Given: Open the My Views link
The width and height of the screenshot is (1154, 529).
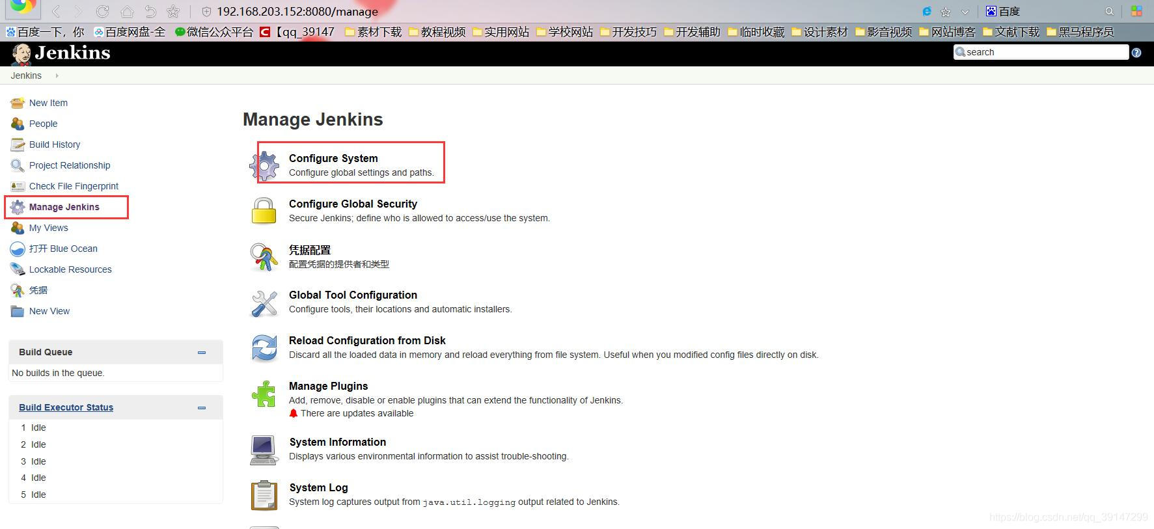Looking at the screenshot, I should tap(48, 228).
